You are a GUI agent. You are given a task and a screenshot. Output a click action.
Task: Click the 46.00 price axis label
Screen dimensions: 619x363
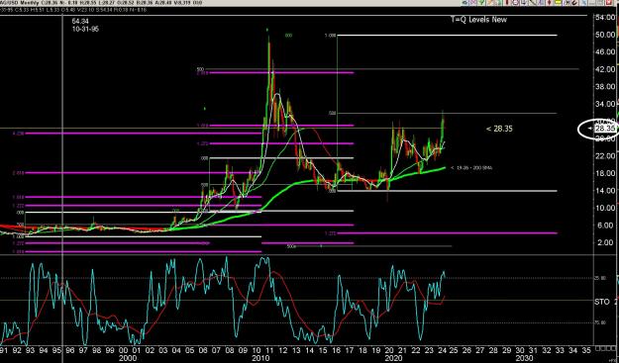coord(605,52)
